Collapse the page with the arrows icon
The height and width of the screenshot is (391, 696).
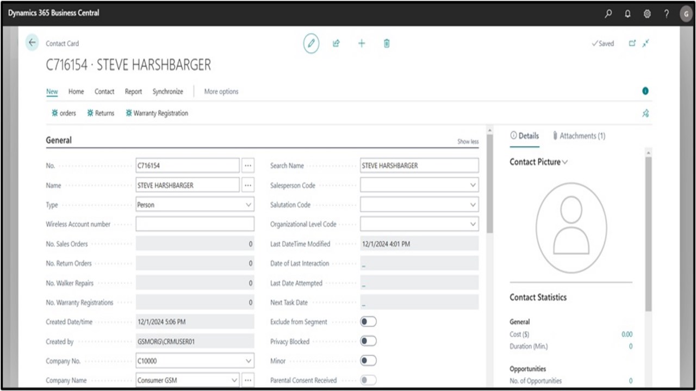click(645, 43)
